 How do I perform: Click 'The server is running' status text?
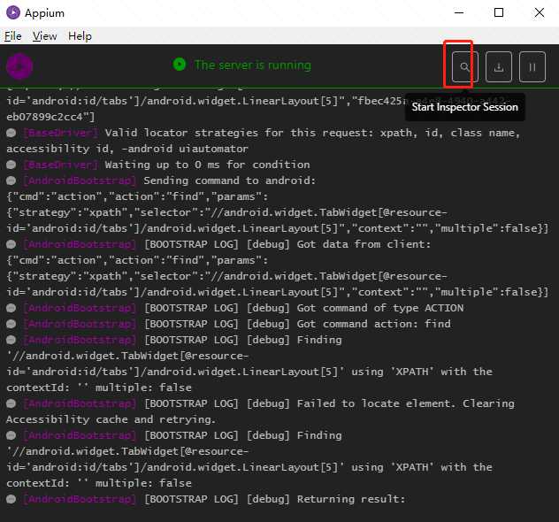(x=253, y=65)
